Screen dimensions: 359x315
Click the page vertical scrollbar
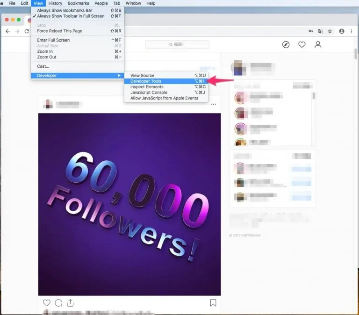356,54
